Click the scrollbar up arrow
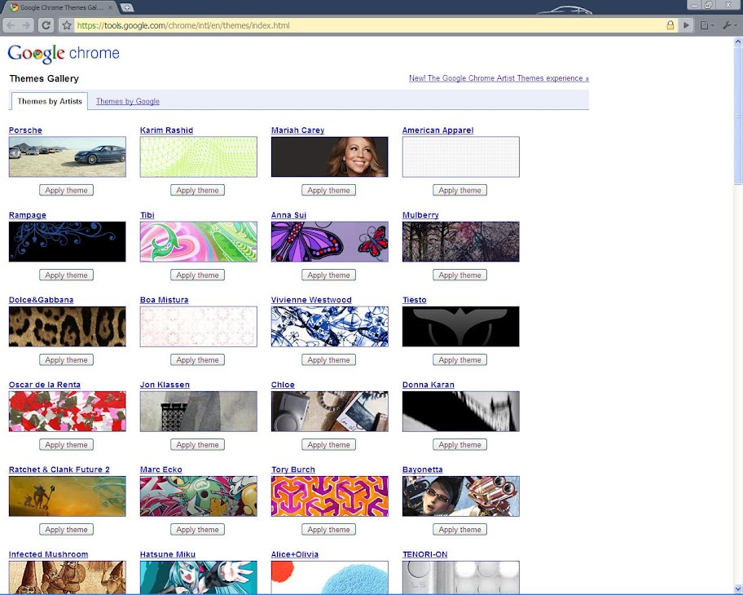Viewport: 743px width, 595px height. [x=738, y=42]
